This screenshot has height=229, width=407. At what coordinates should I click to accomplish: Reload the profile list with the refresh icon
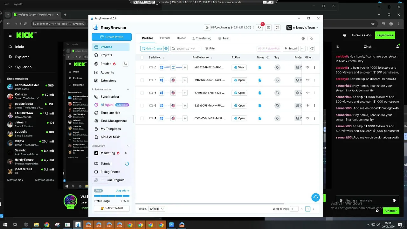pyautogui.click(x=312, y=48)
